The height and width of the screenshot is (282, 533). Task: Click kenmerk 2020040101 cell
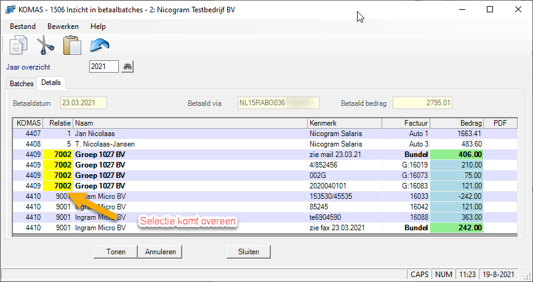(x=345, y=186)
